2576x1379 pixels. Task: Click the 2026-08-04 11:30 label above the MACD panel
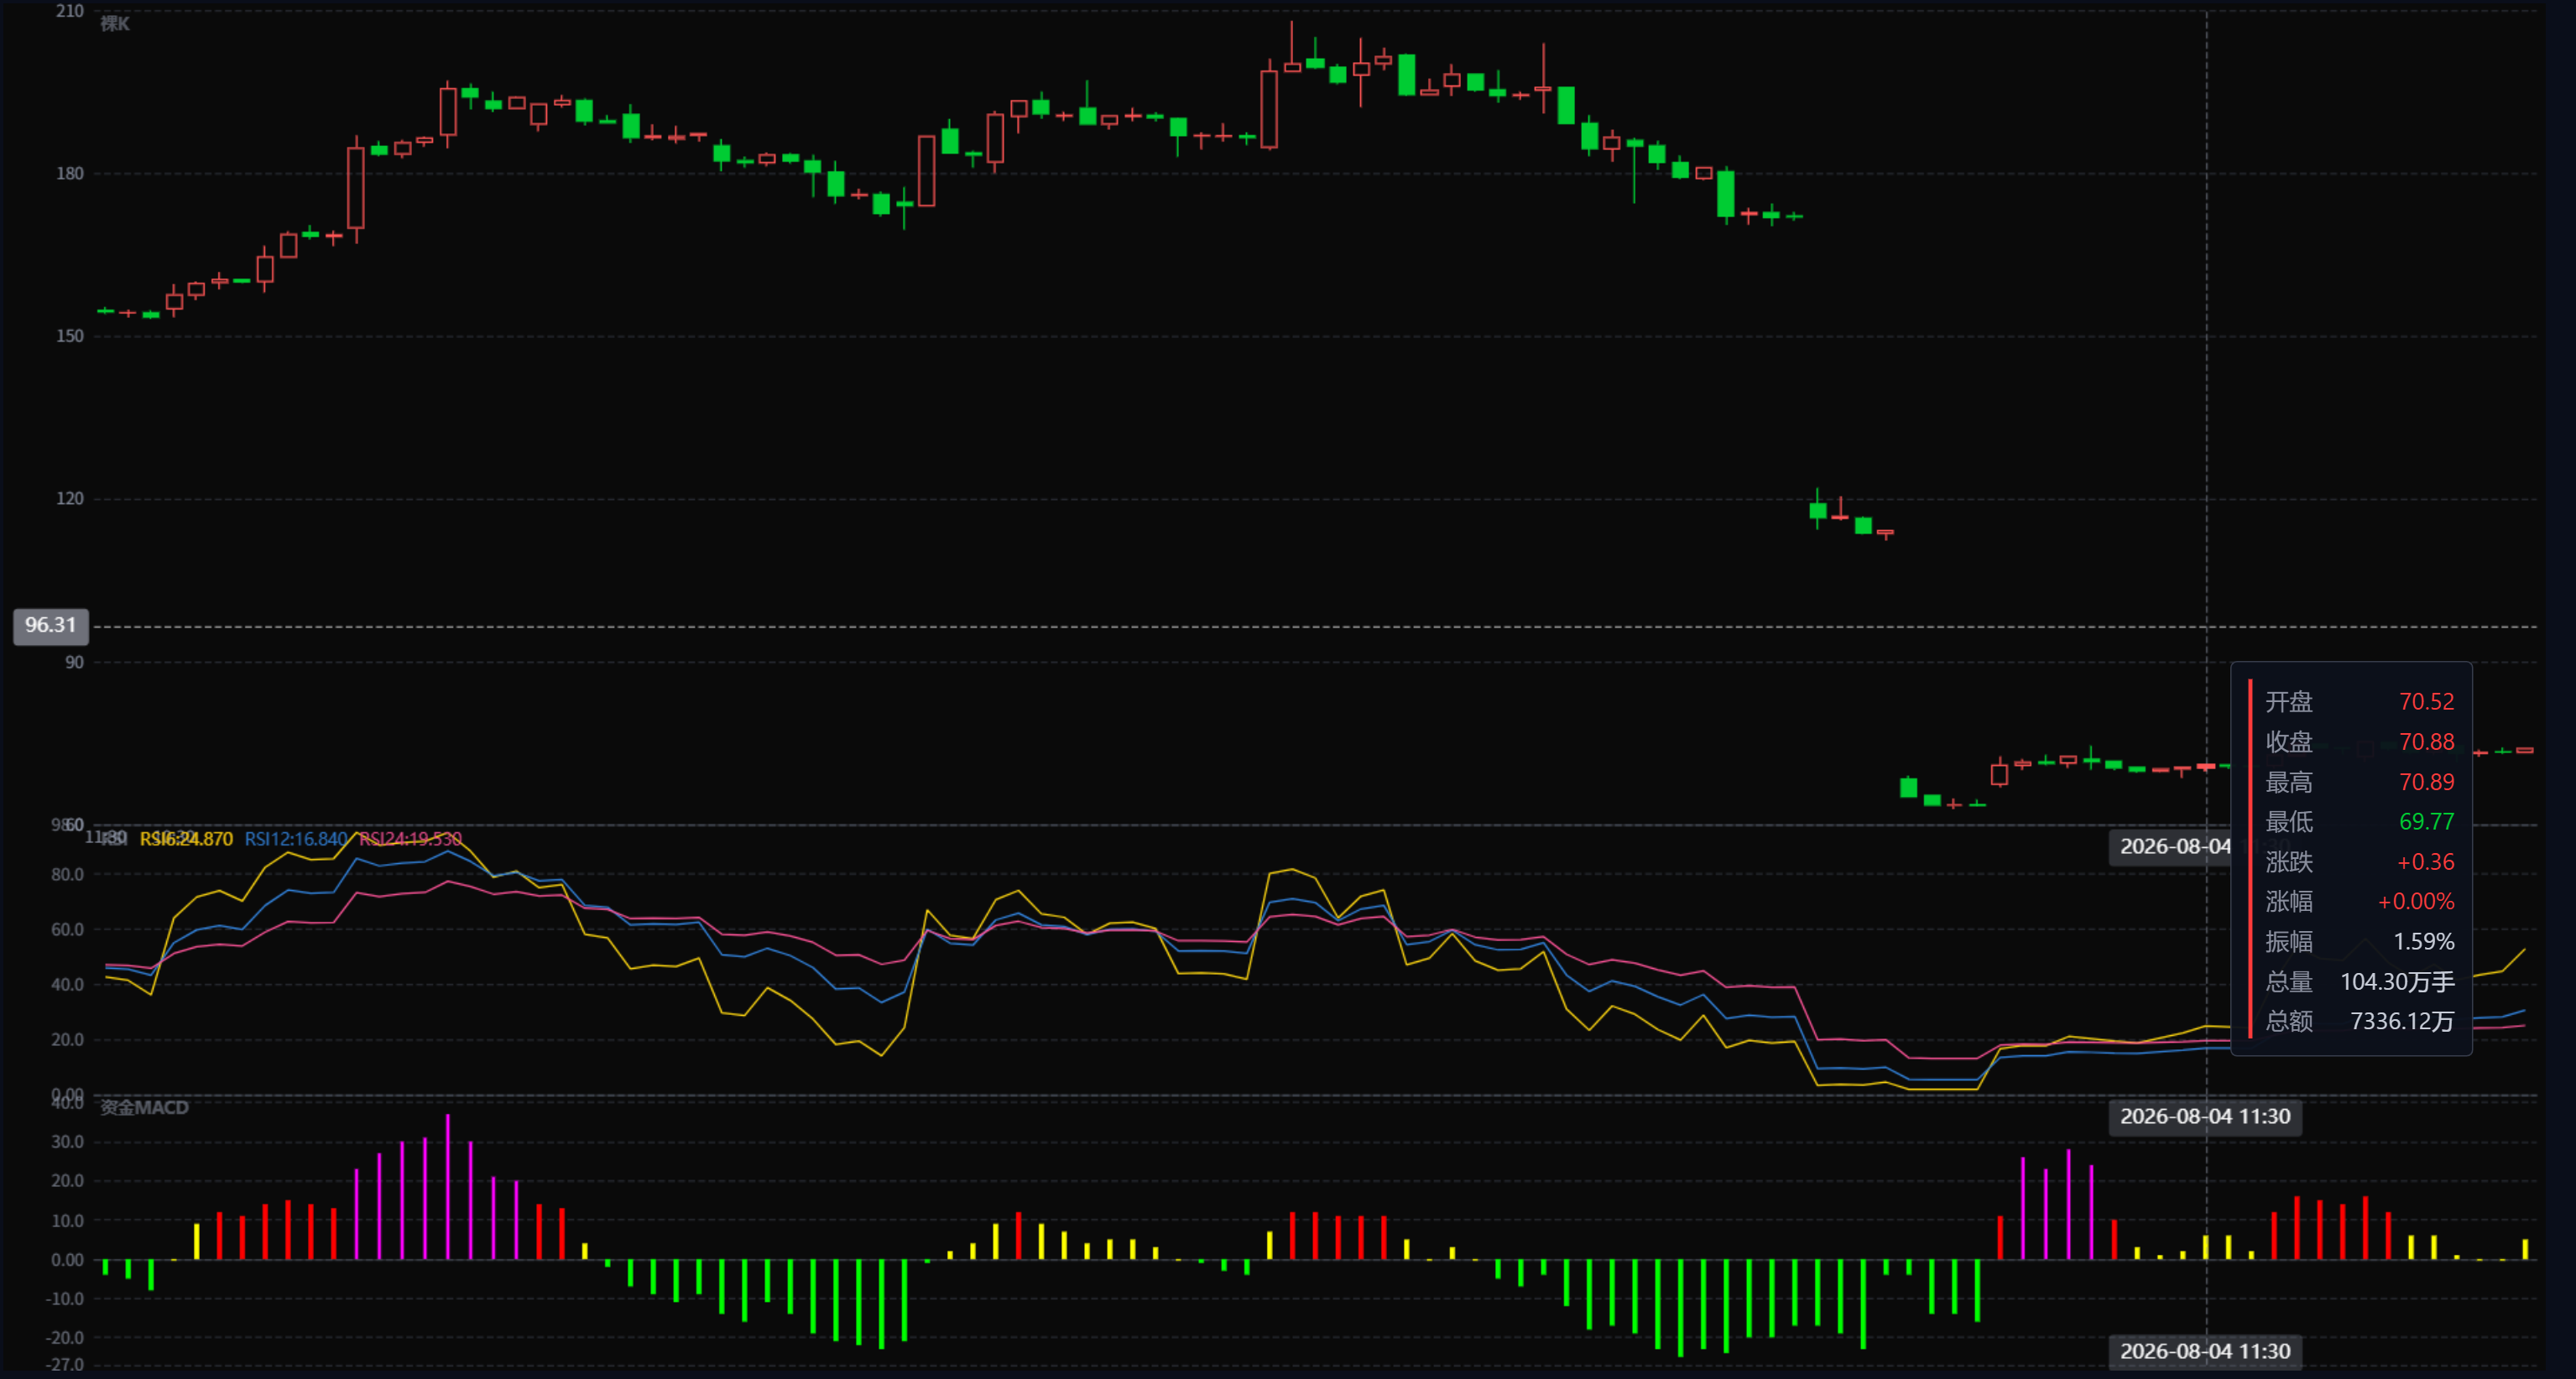tap(2205, 1116)
